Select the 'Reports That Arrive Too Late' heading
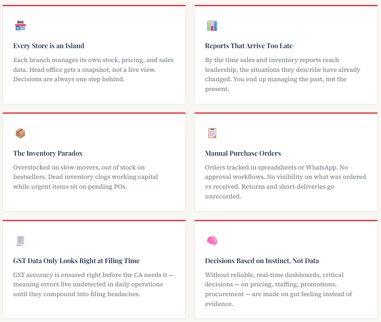The width and height of the screenshot is (381, 322). coord(249,46)
